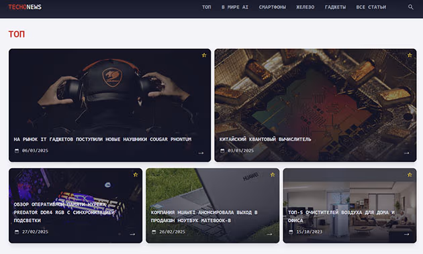
Task: Go to СМАРТФОНЫ section in navigation
Action: tap(273, 7)
